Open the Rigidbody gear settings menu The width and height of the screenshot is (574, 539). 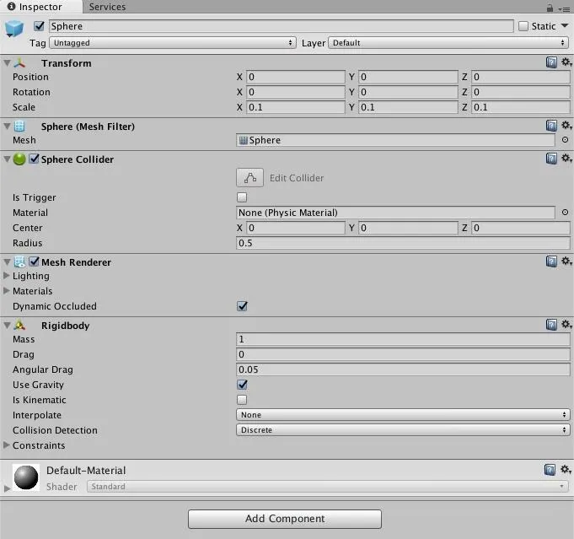[x=566, y=324]
